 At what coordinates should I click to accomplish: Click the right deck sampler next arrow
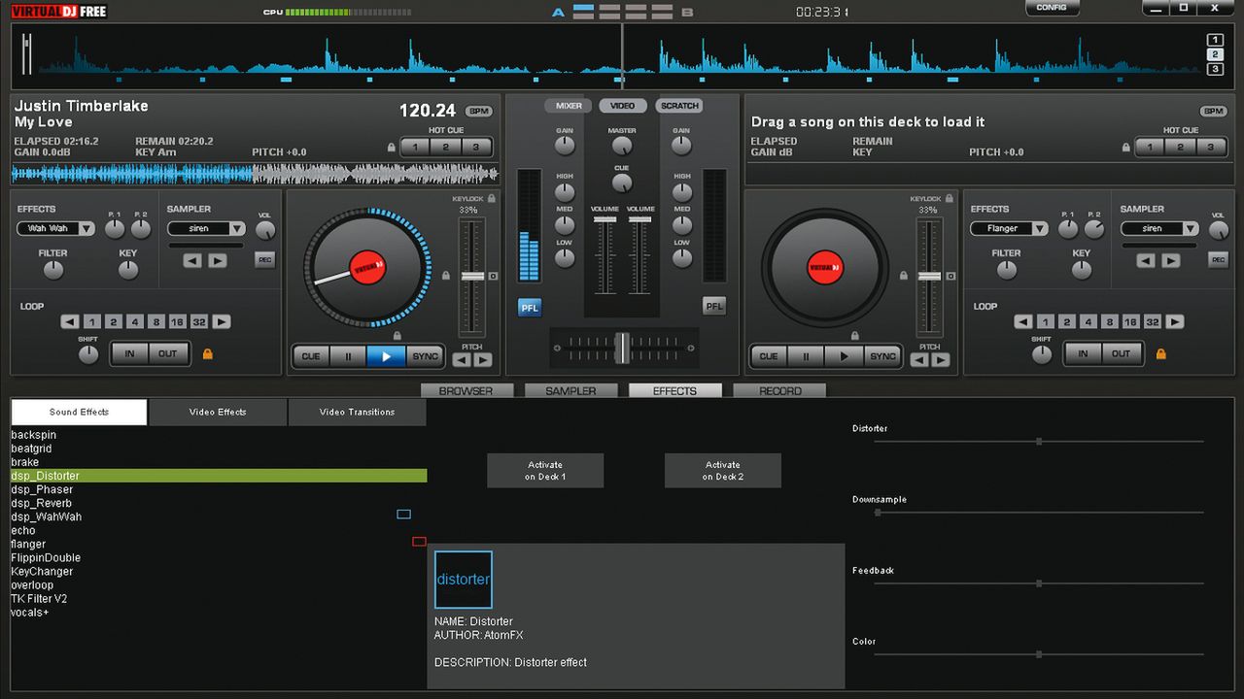coord(1170,260)
